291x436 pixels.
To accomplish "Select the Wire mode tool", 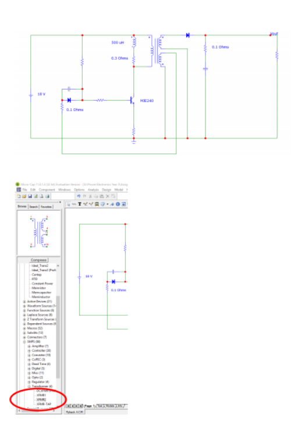I will pos(74,204).
